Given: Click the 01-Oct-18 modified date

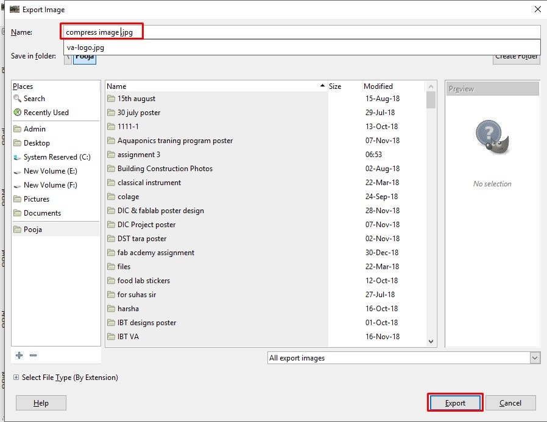Looking at the screenshot, I should tap(381, 323).
